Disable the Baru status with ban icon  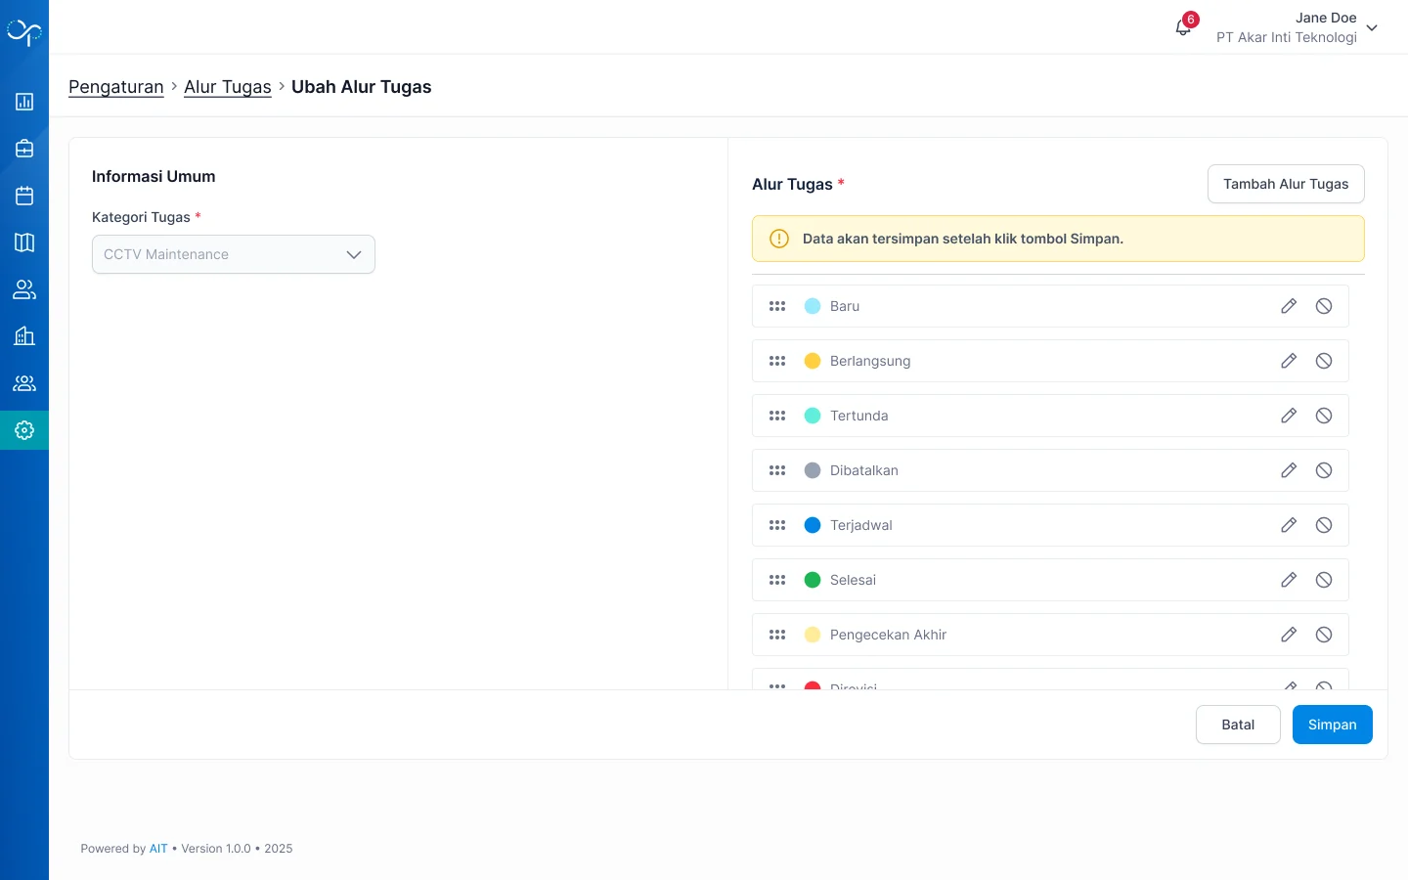1324,306
